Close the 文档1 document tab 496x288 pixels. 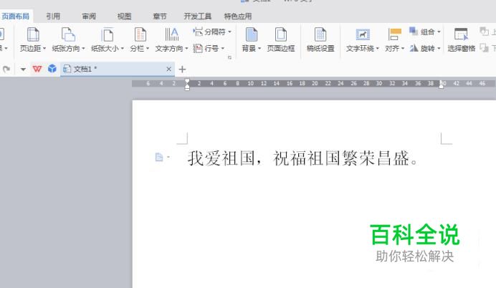click(168, 69)
